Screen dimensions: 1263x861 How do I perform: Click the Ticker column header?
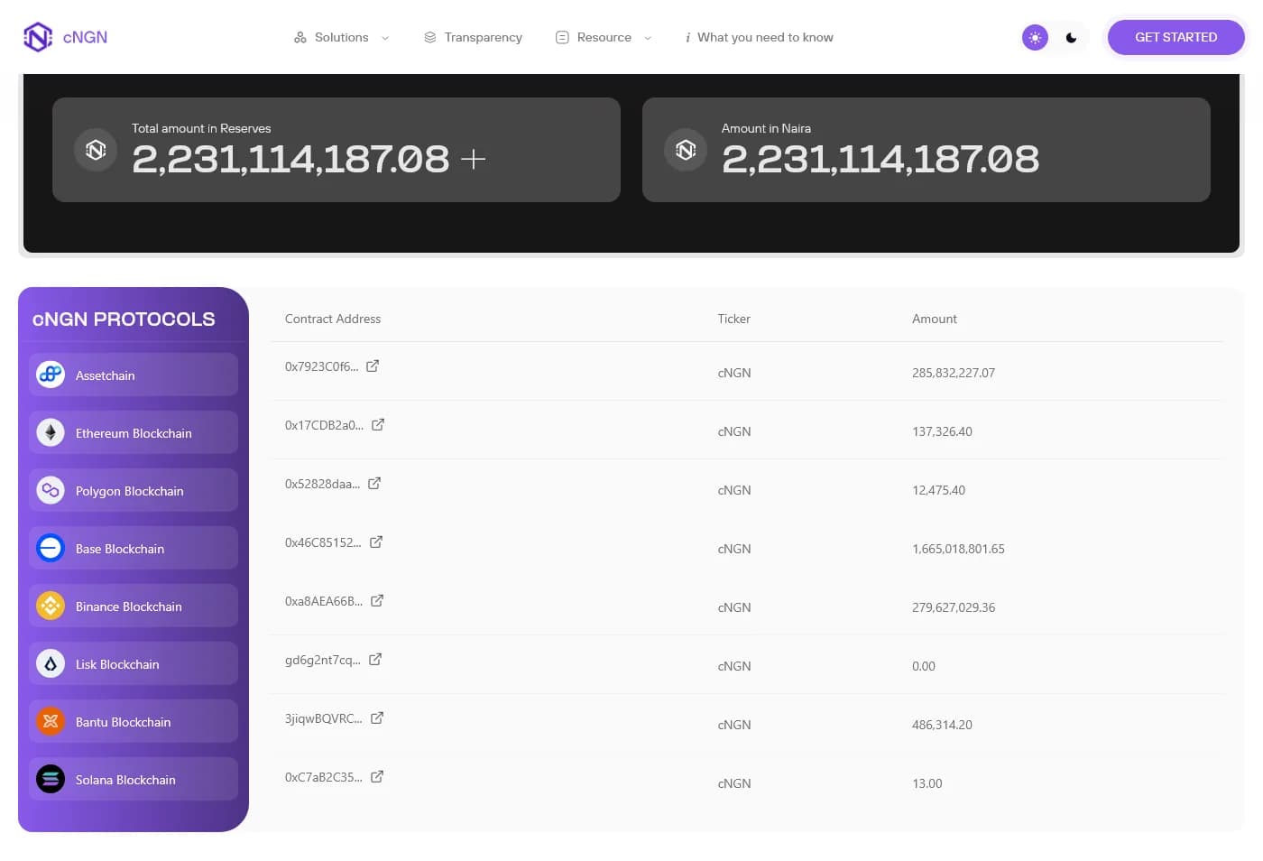click(x=733, y=319)
